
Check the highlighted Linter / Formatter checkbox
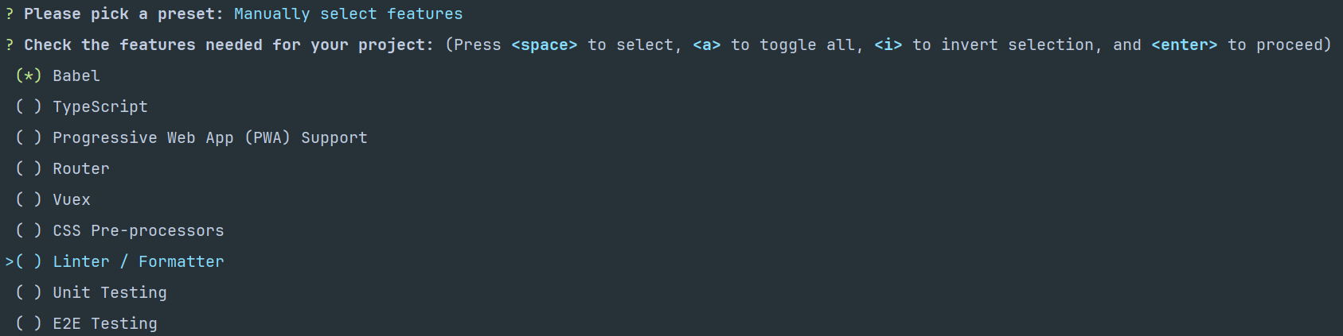[x=29, y=262]
